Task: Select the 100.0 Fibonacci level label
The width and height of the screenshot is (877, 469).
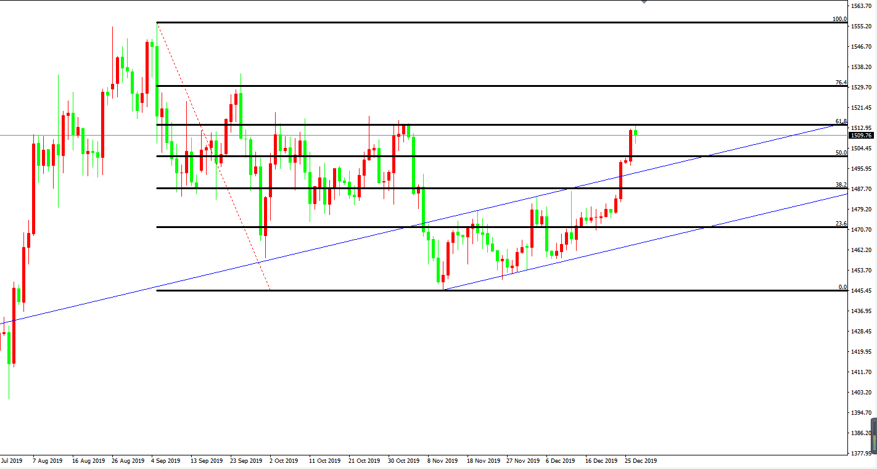Action: (x=839, y=19)
